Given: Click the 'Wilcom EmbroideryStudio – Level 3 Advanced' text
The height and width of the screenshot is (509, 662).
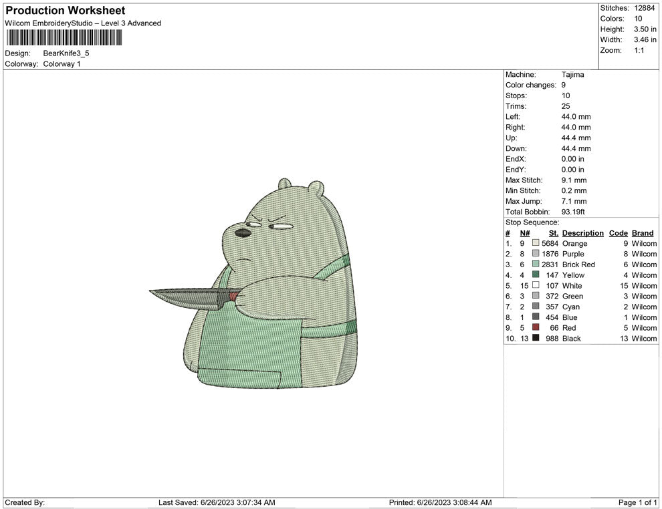Looking at the screenshot, I should point(83,23).
